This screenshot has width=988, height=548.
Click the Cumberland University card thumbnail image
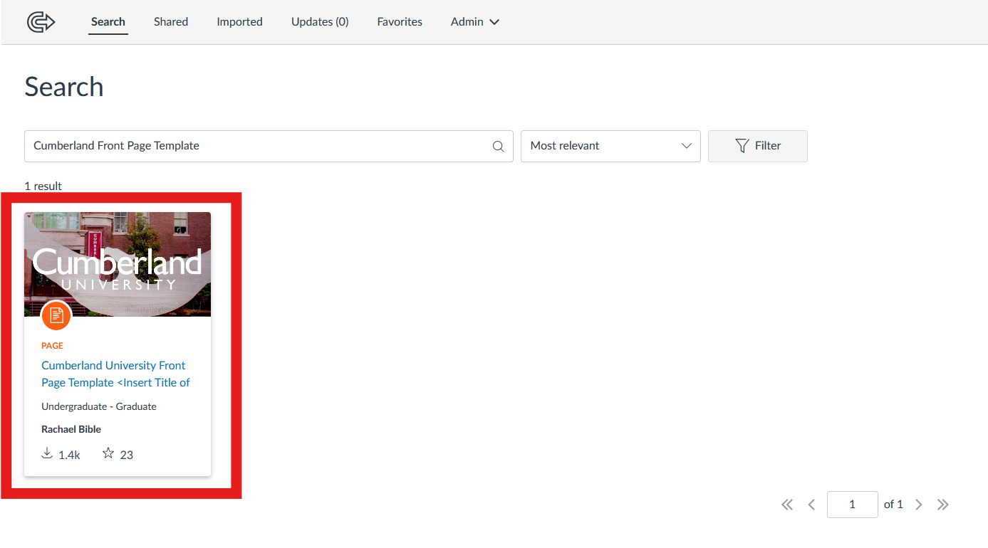118,264
